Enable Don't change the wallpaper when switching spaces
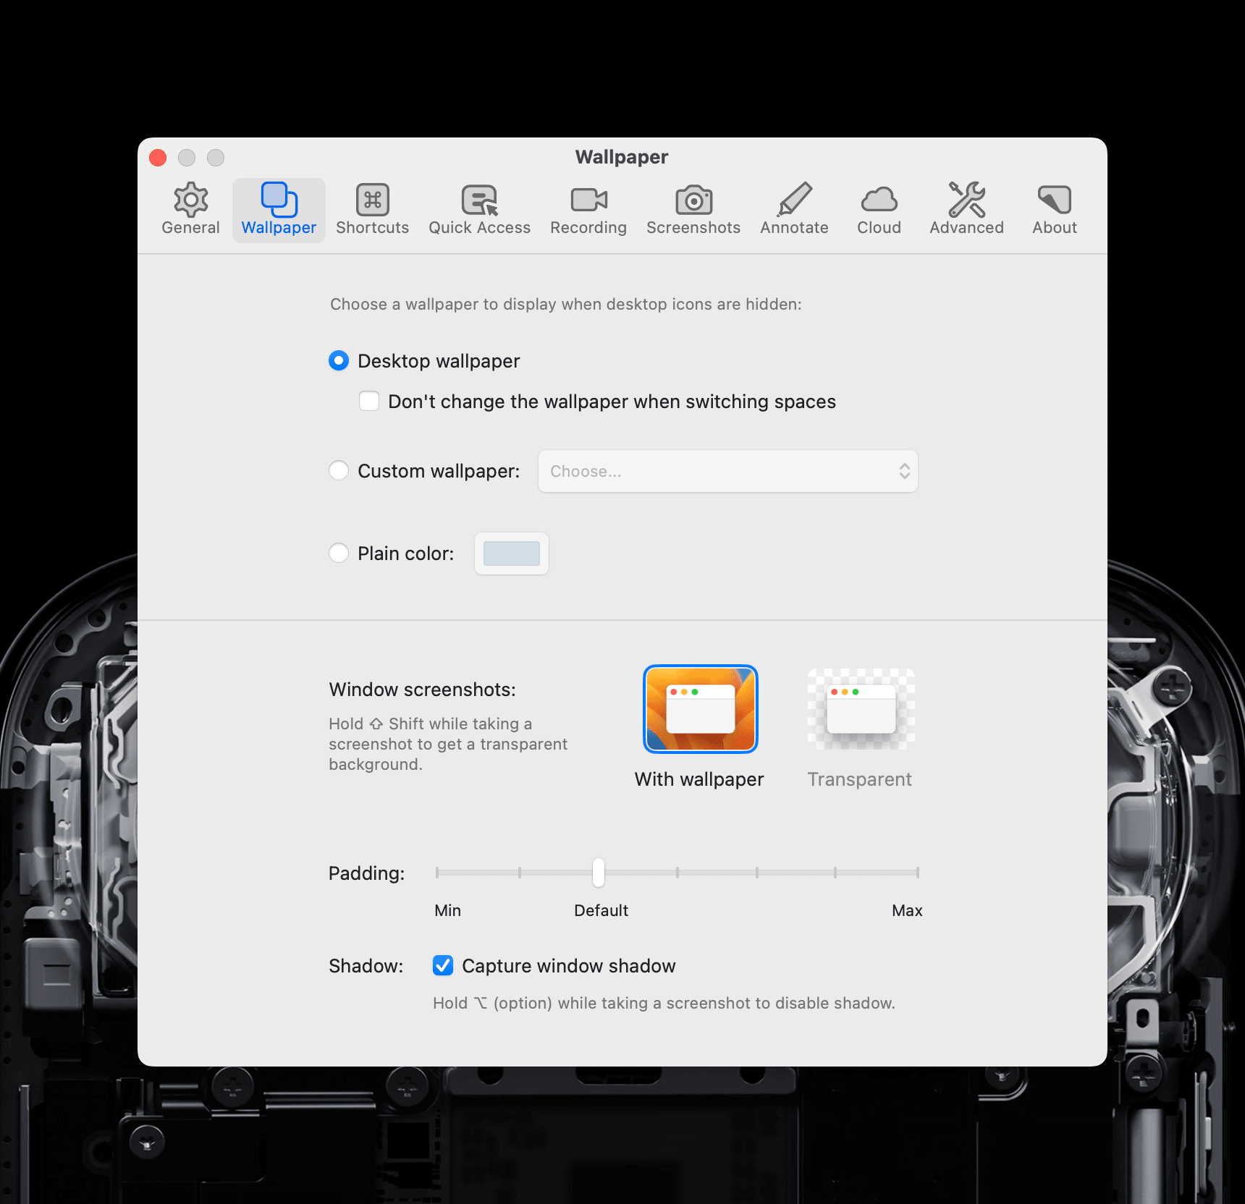 point(369,401)
